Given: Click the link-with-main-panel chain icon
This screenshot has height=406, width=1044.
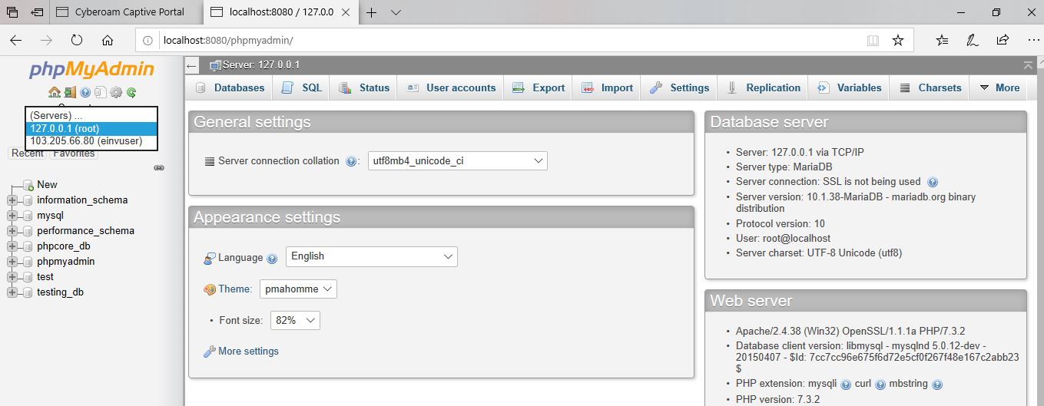Looking at the screenshot, I should click(159, 167).
